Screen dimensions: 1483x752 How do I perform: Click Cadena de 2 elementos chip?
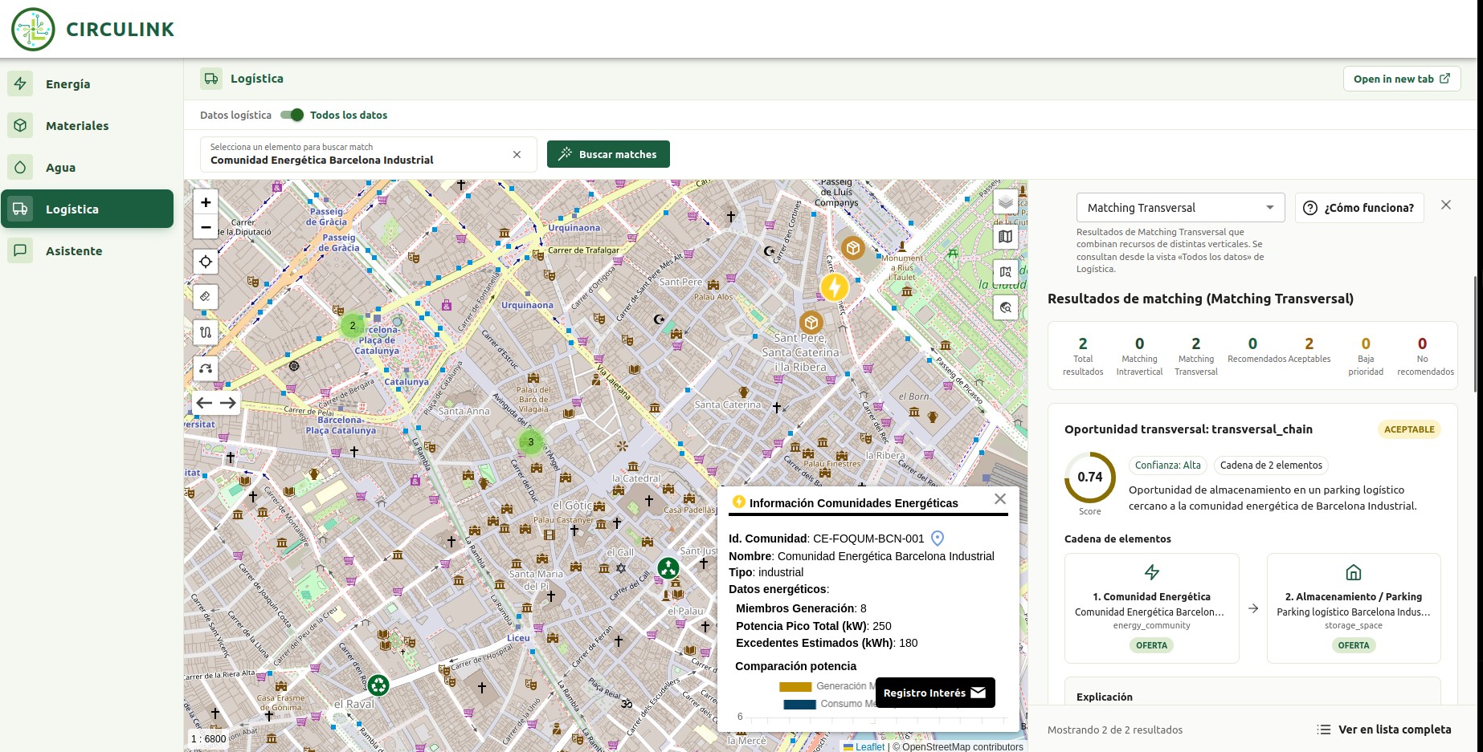pos(1271,465)
